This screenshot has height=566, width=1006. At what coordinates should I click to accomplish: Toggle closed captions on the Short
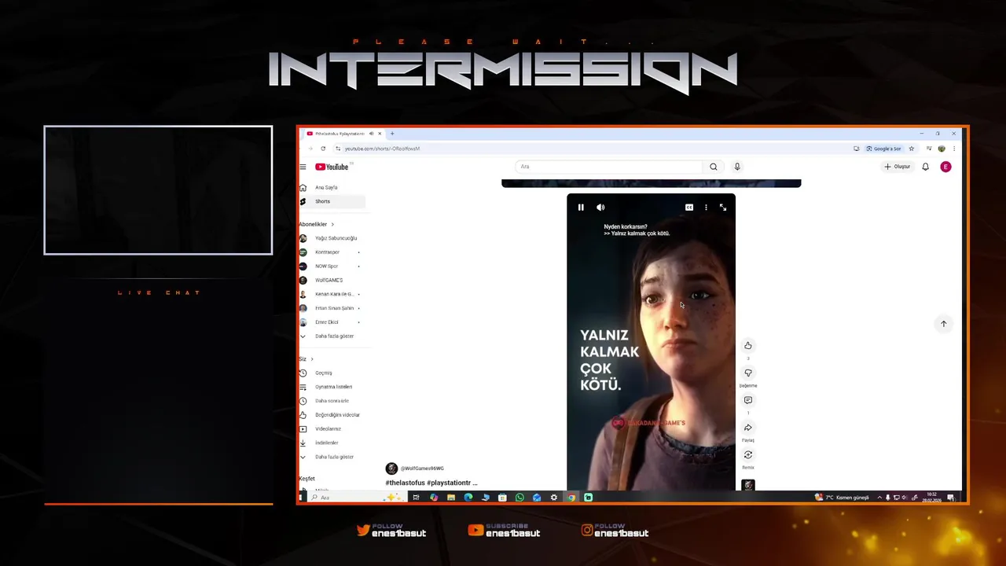(x=689, y=208)
